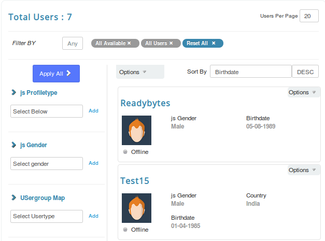Click Readybytes offline status indicator
Viewport: 325px width, 241px height.
pos(125,152)
